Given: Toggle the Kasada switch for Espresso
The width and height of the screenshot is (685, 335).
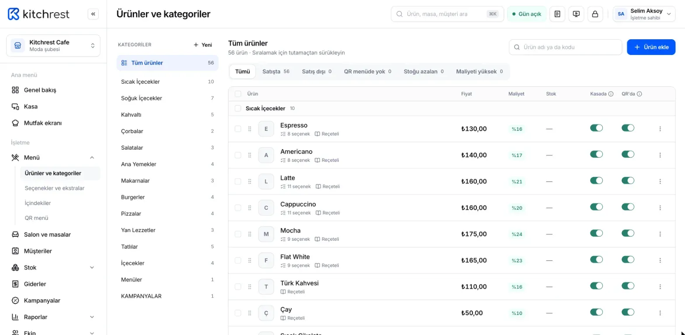Looking at the screenshot, I should [x=596, y=128].
